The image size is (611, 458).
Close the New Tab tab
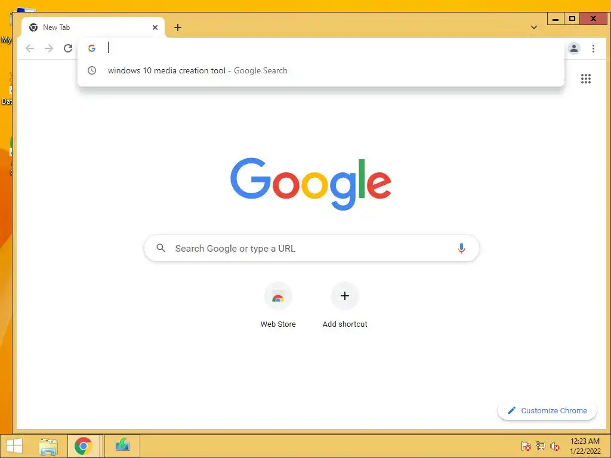pos(155,27)
